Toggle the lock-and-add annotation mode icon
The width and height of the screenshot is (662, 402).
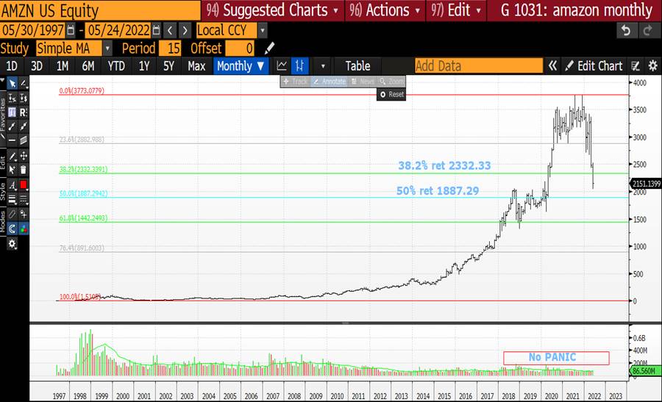[x=24, y=214]
